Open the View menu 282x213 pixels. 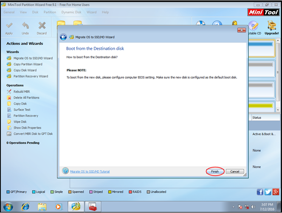pos(23,12)
